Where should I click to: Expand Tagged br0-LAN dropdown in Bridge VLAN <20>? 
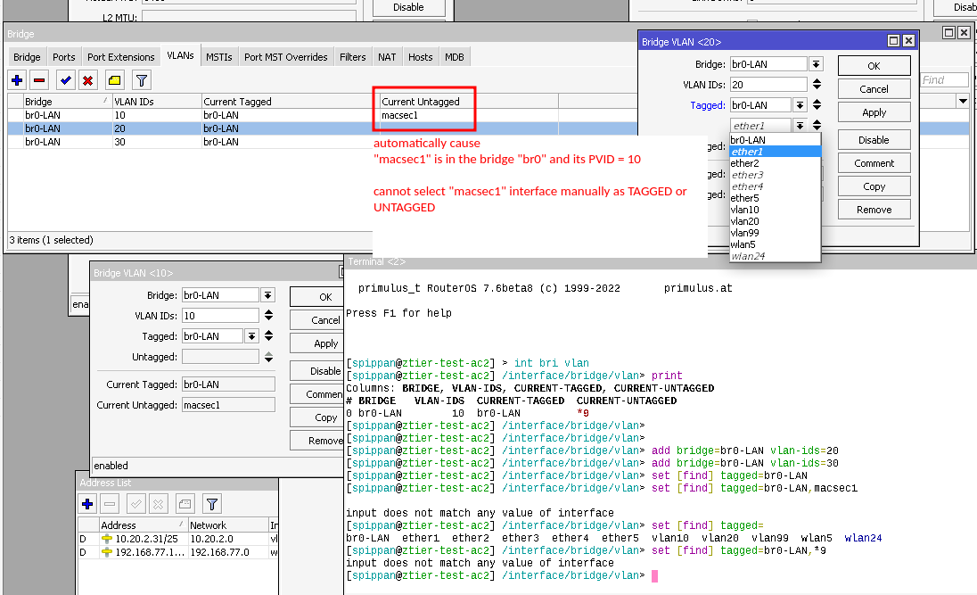(800, 105)
